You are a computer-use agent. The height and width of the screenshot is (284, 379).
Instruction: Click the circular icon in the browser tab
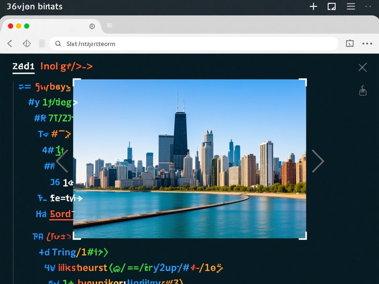[92, 26]
